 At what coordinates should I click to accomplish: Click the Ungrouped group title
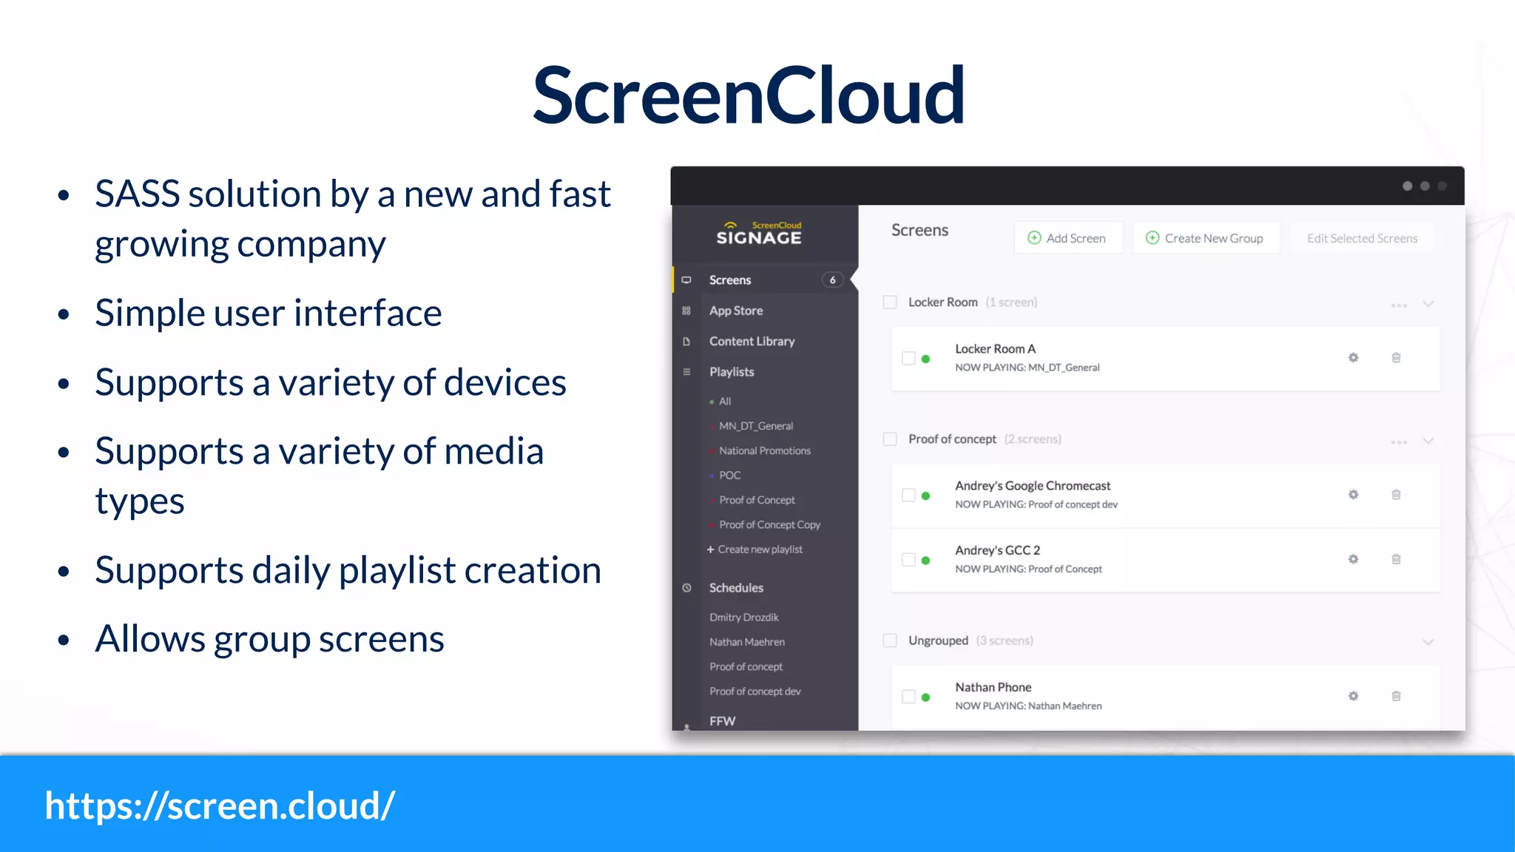coord(938,640)
